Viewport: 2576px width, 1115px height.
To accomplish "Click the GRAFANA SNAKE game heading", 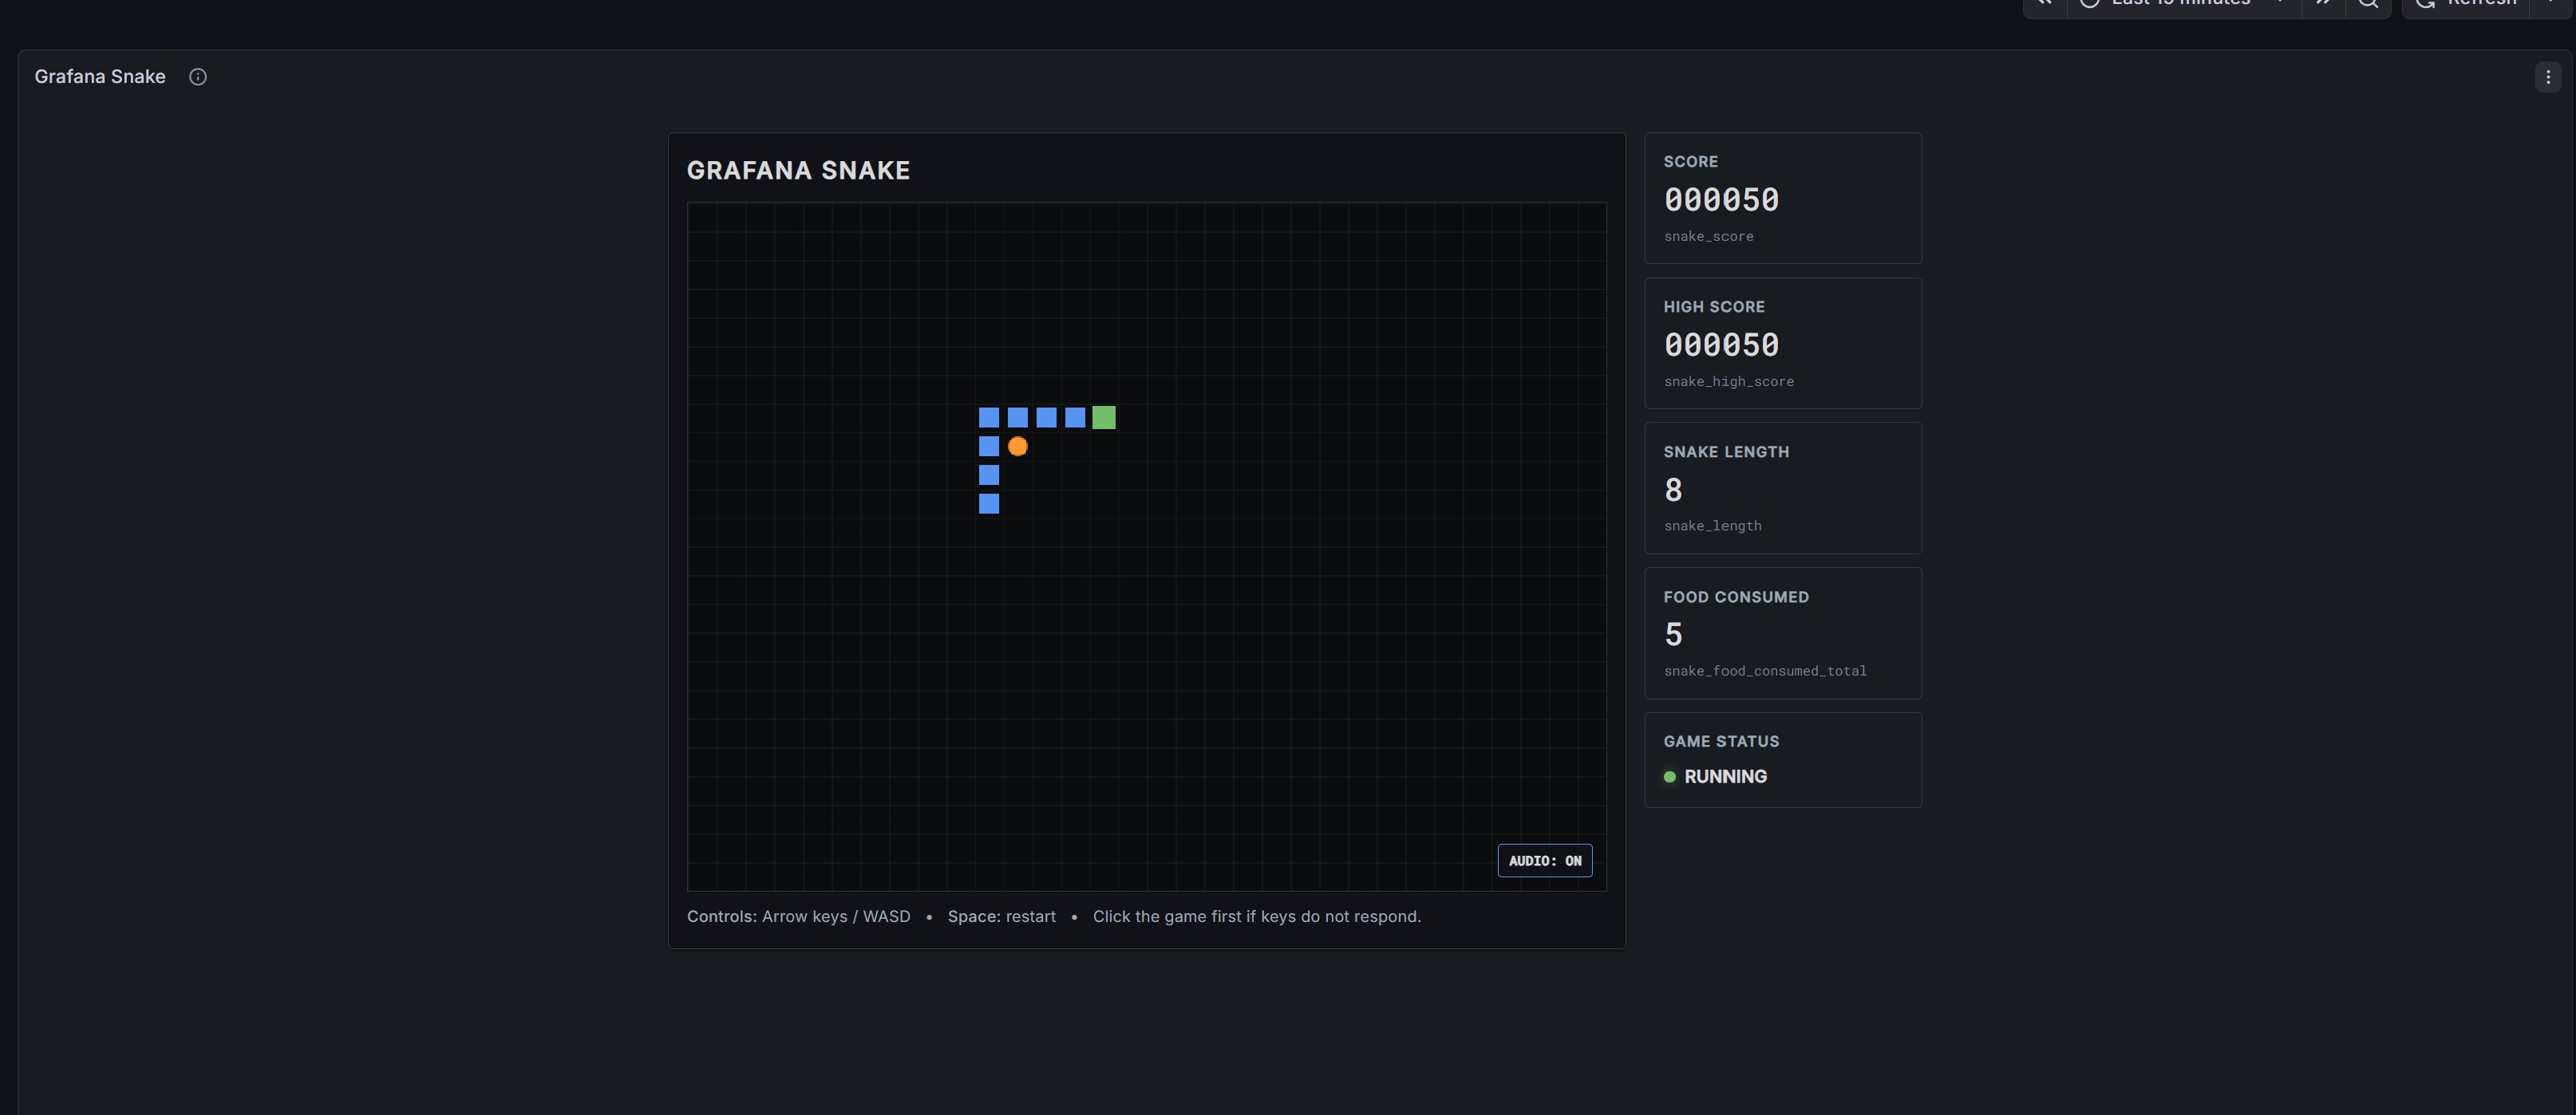I will [x=798, y=171].
